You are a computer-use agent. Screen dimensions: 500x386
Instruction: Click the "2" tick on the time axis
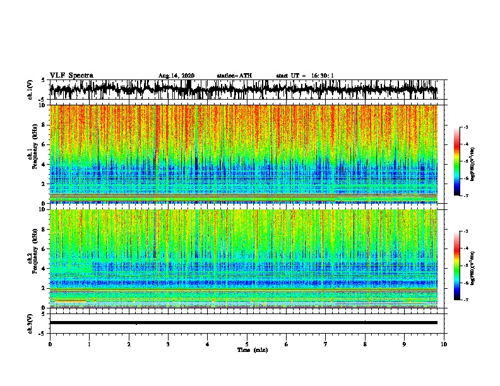coord(129,344)
